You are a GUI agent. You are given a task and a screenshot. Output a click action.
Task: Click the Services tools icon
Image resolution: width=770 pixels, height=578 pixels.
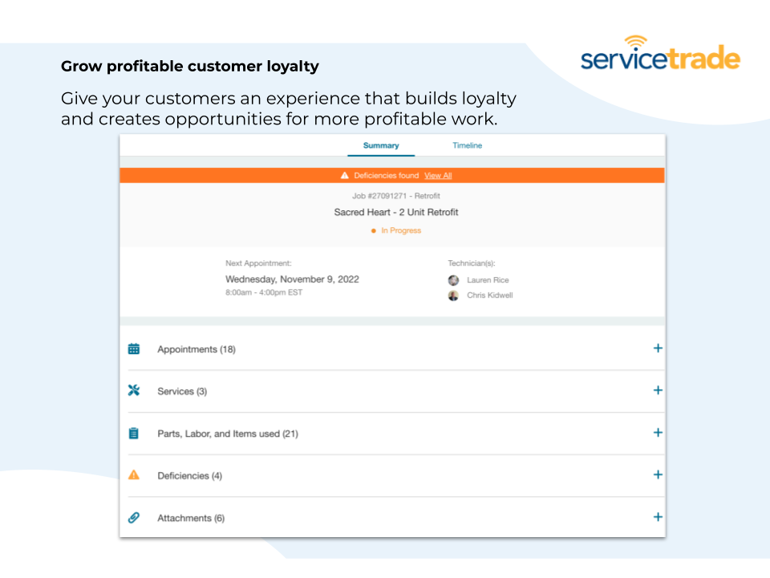[134, 391]
